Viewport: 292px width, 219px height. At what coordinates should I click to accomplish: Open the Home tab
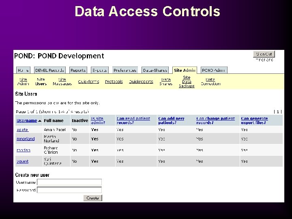tap(23, 70)
